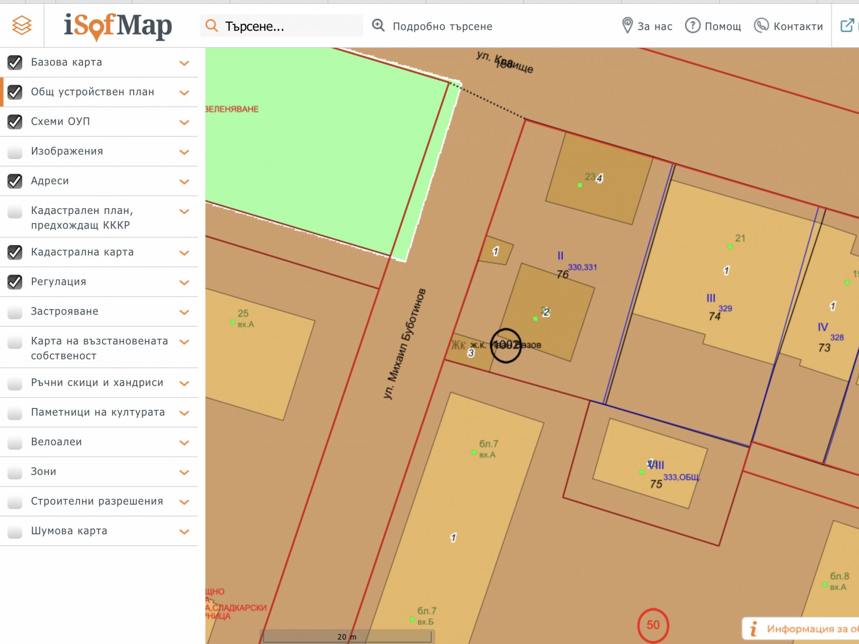Click the location pin icon
The width and height of the screenshot is (859, 644).
tap(627, 26)
